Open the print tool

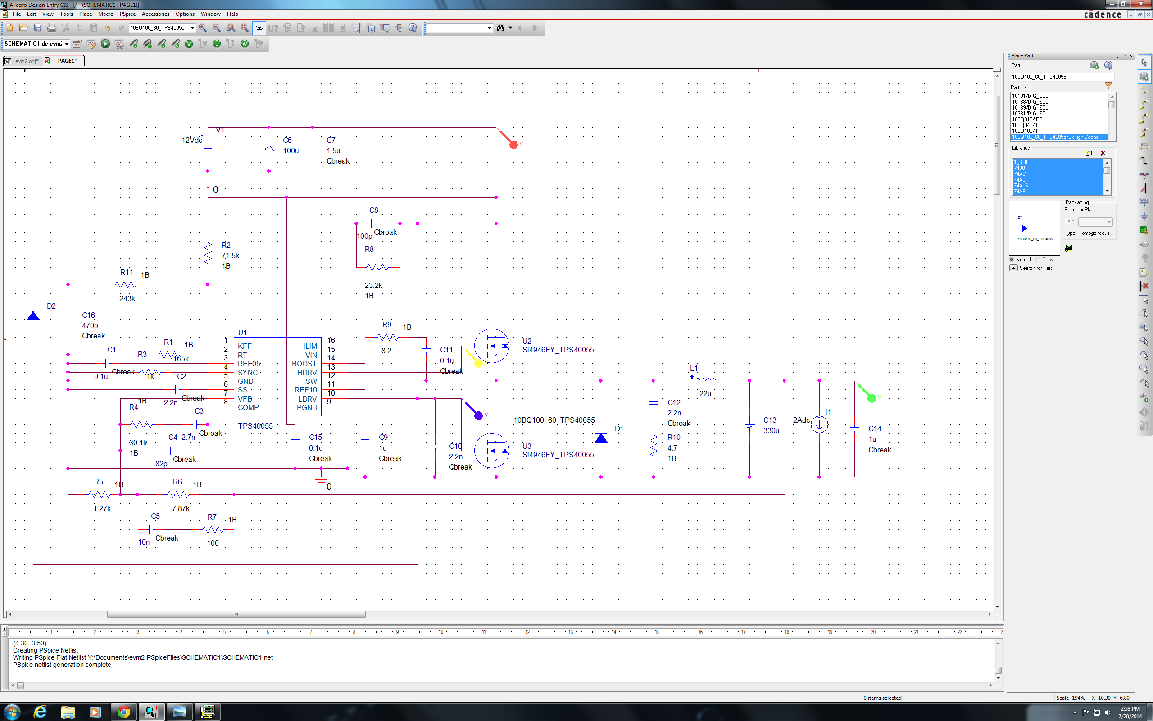click(51, 27)
